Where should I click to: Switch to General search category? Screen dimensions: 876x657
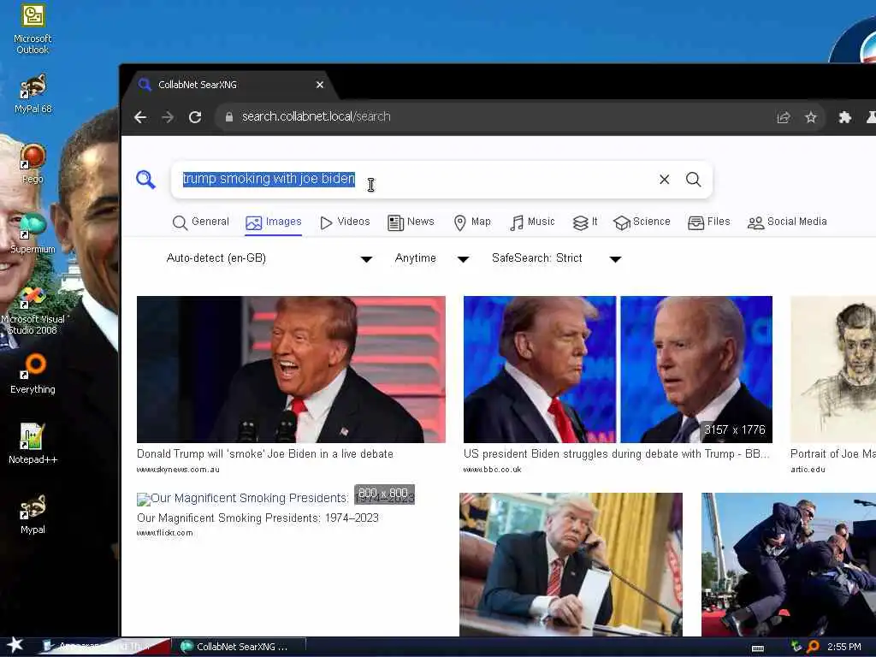201,222
